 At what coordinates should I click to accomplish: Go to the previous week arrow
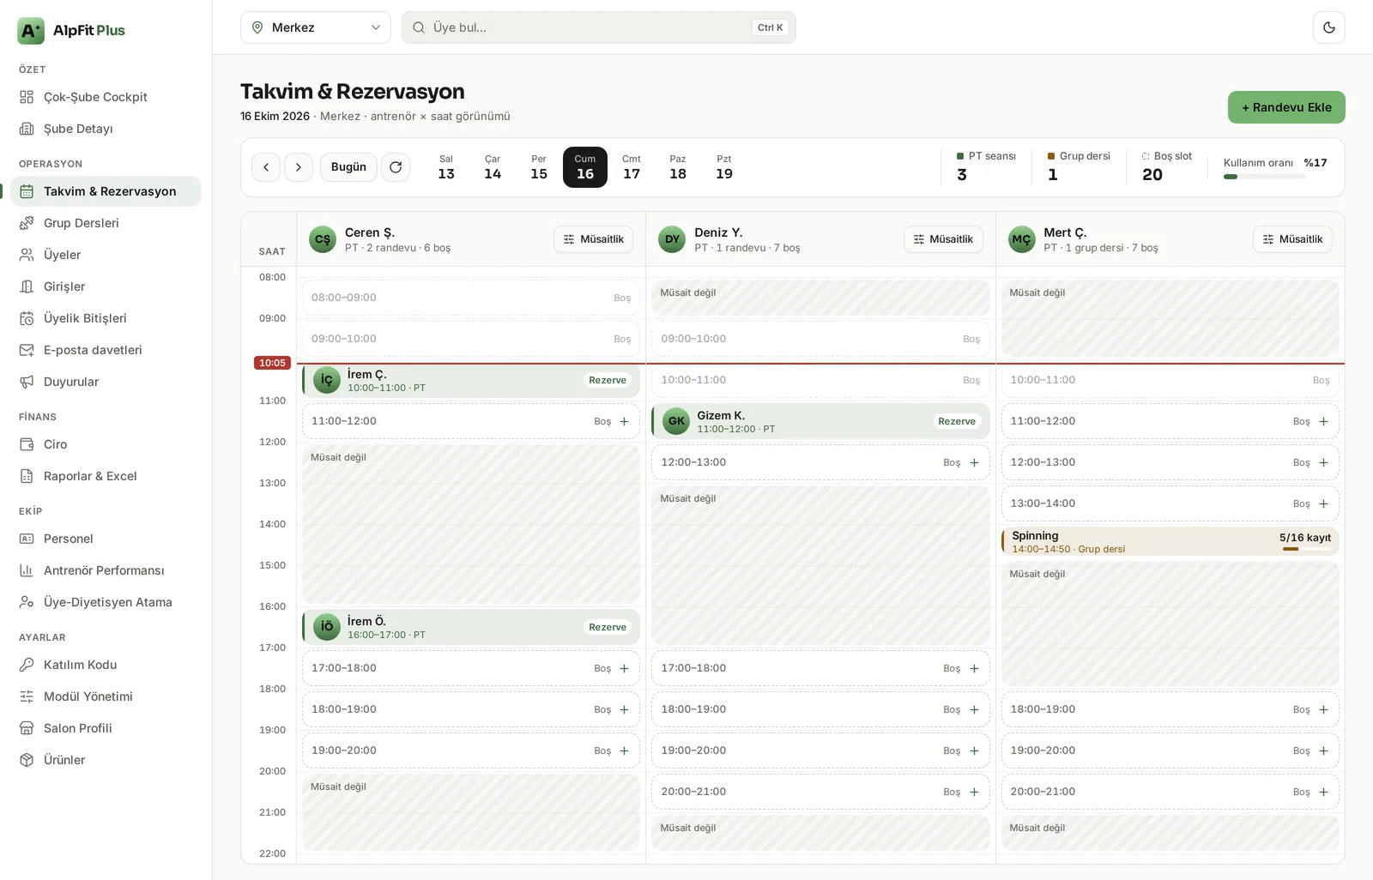pos(266,167)
